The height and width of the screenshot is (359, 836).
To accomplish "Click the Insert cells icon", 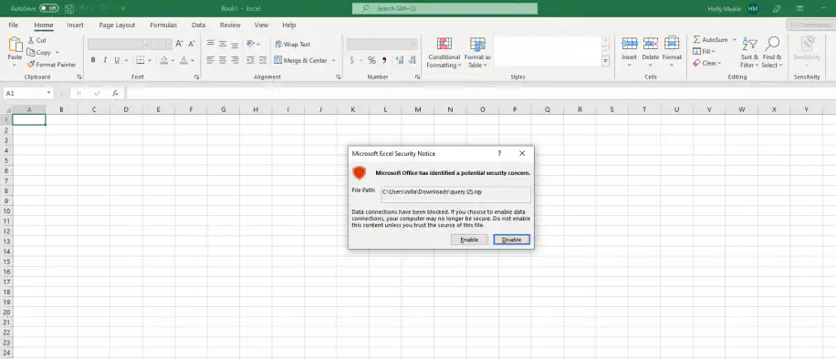I will (630, 44).
